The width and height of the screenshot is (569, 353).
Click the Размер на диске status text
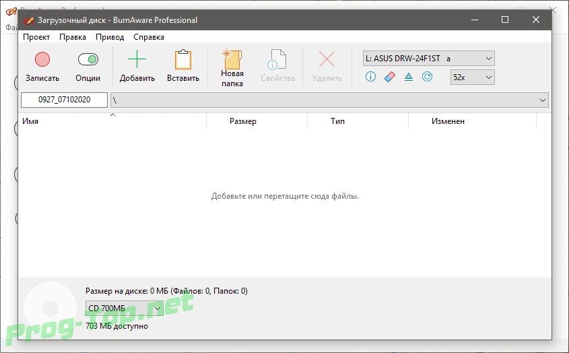pyautogui.click(x=166, y=291)
